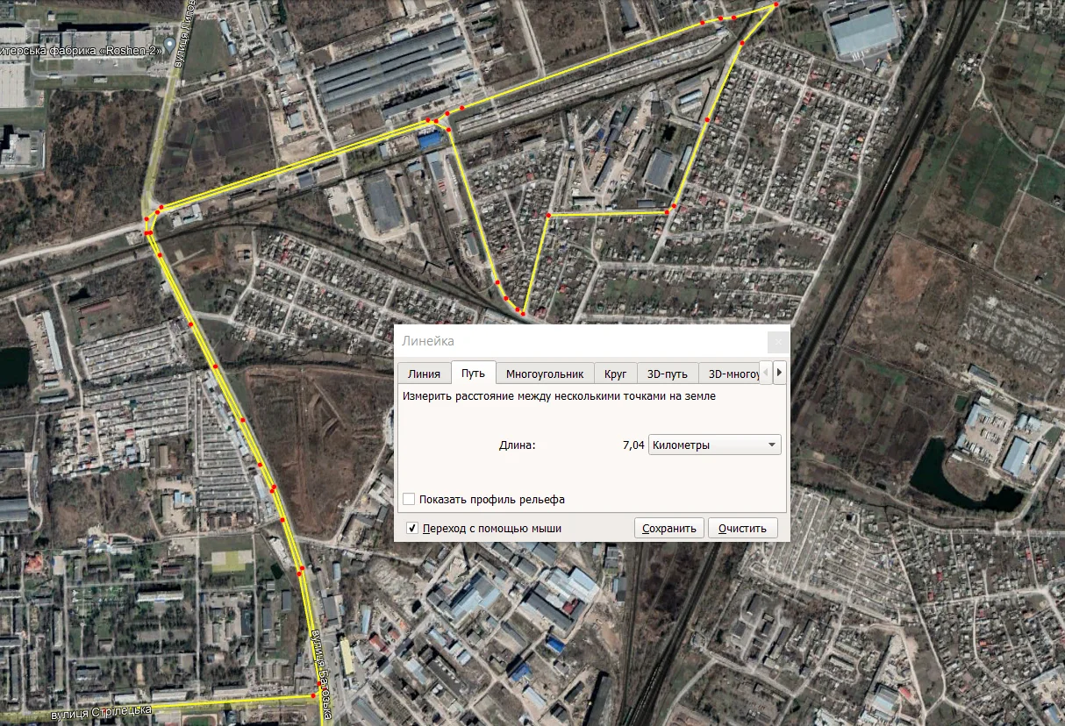Click the ruler description text line
The width and height of the screenshot is (1065, 726).
(x=559, y=396)
